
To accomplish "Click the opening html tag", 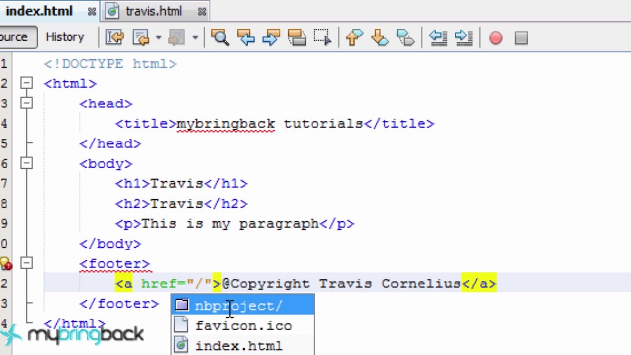I will pos(70,83).
